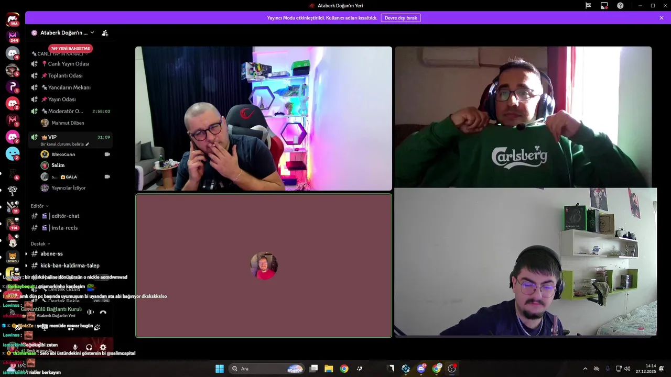Click the camera icon next to GALA user
Viewport: 671px width, 377px height.
point(107,177)
